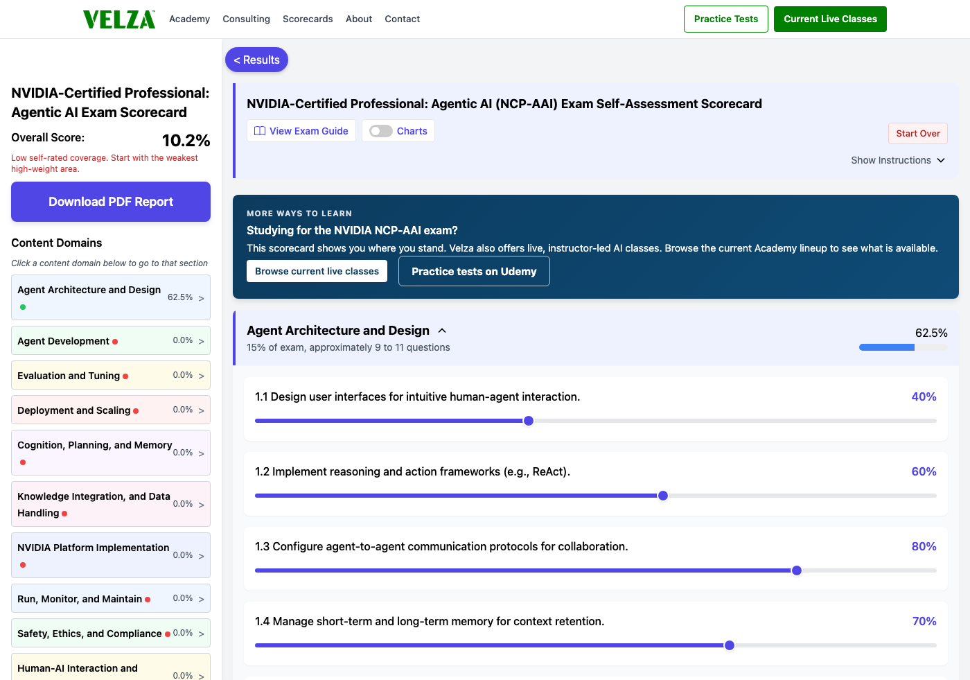Open the About page link

coord(359,19)
